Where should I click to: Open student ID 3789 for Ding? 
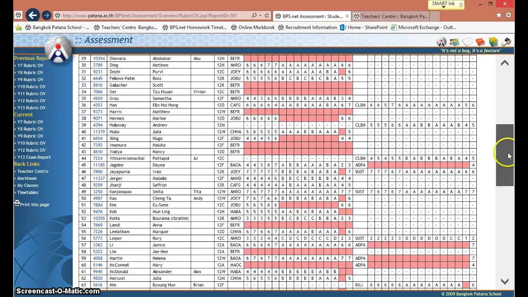coord(97,65)
